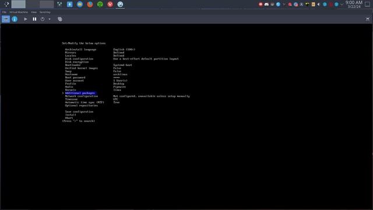Open the volume tray icon

319,4
